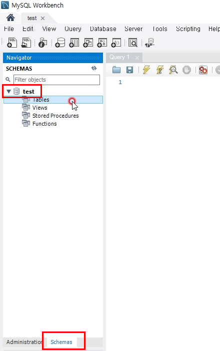Open the Help menu
This screenshot has height=351, width=220.
(x=214, y=29)
